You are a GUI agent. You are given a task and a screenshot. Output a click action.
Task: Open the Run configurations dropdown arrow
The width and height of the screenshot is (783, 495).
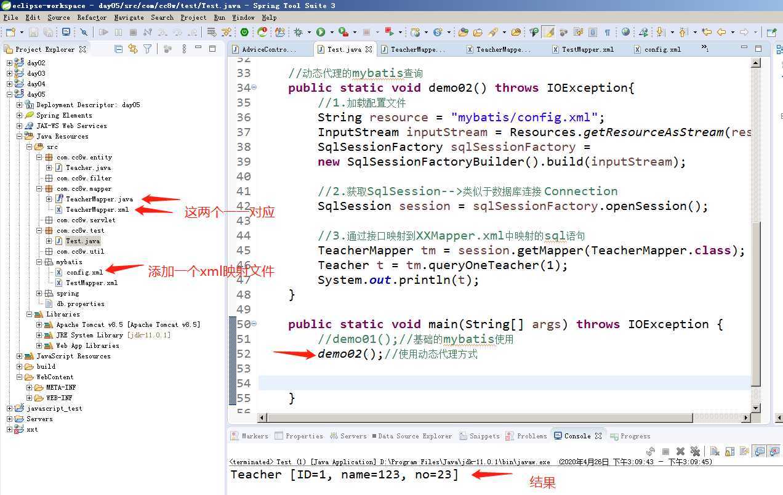(332, 32)
